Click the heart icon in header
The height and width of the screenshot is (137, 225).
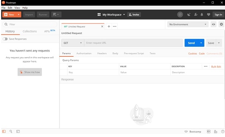208,15
